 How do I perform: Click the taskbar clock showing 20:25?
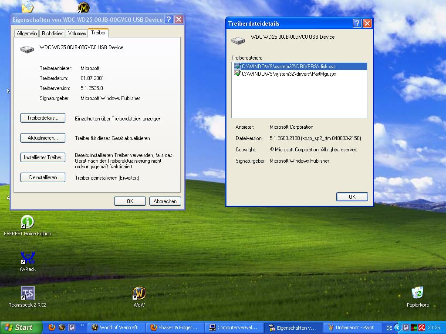[434, 328]
